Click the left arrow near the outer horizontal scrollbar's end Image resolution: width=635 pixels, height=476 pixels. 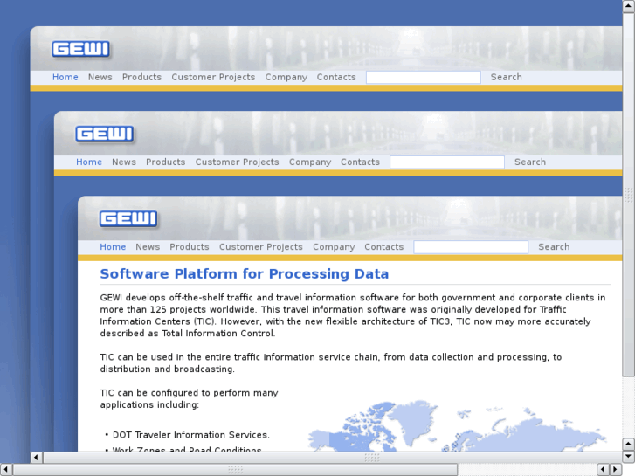[x=604, y=470]
